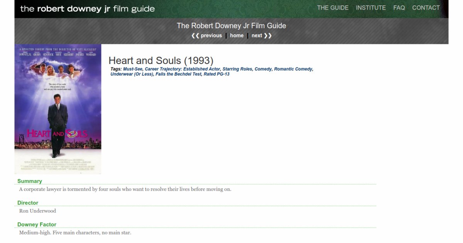
Task: Return to guide home link
Action: (237, 35)
